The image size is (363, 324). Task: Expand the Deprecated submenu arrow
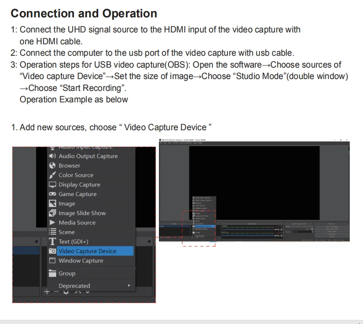click(129, 286)
